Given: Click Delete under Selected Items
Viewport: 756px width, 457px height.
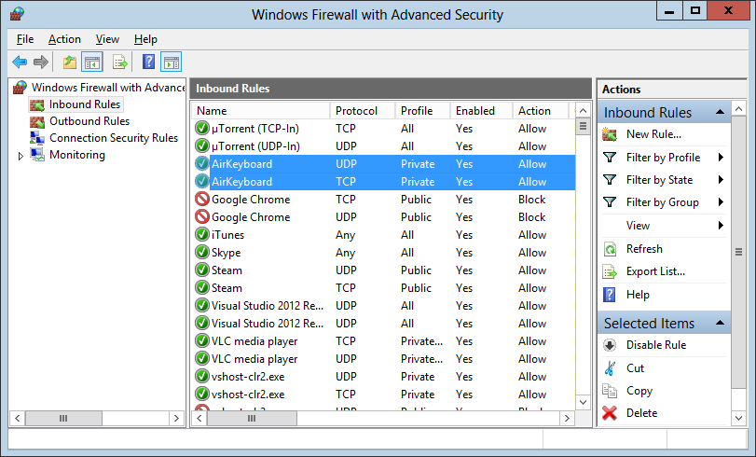Looking at the screenshot, I should point(641,413).
